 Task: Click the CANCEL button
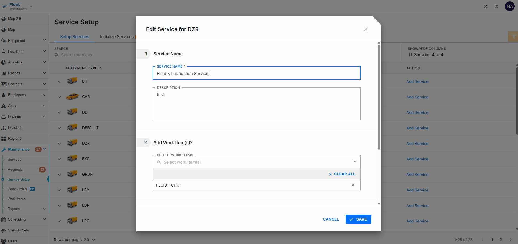coord(331,219)
